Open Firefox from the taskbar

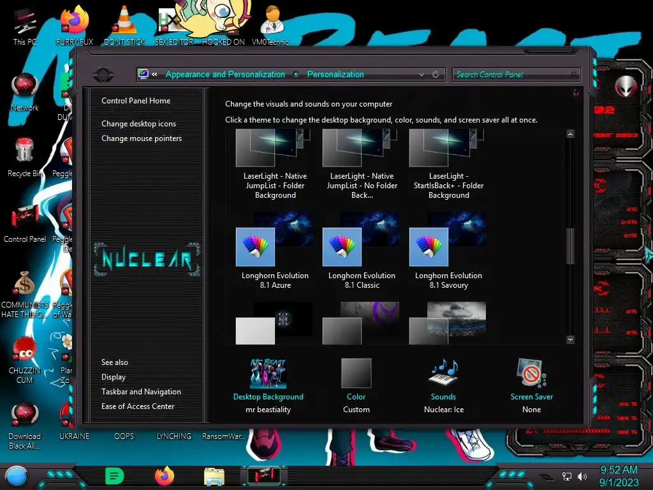(x=165, y=476)
